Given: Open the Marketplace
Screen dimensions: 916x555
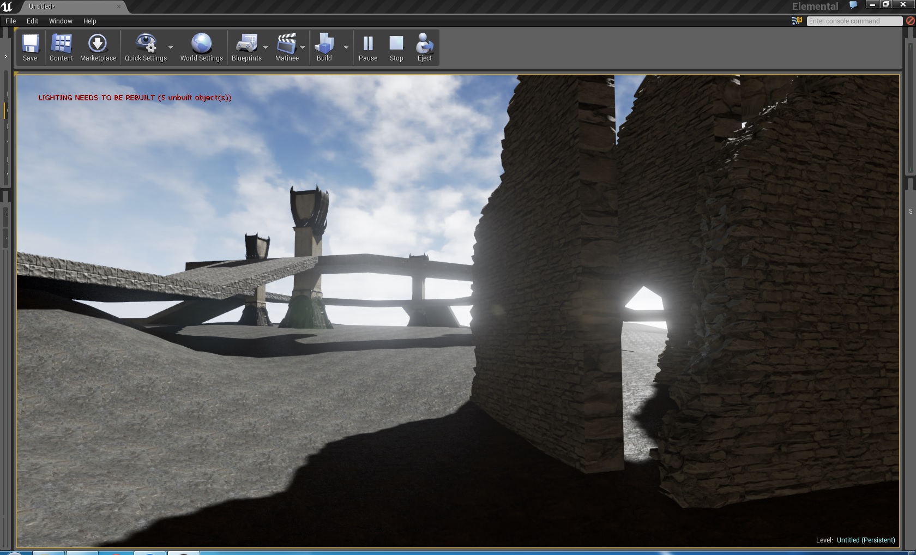Looking at the screenshot, I should pyautogui.click(x=98, y=48).
